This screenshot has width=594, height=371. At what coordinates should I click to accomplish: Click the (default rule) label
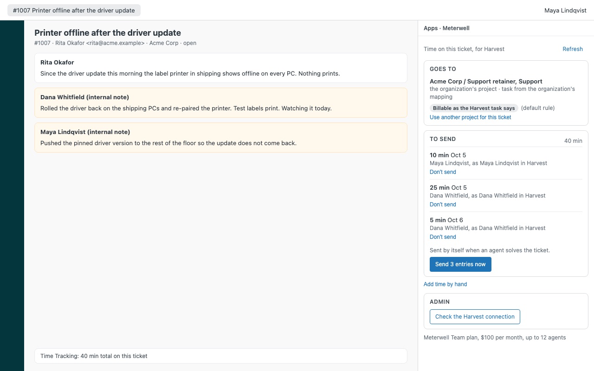click(x=538, y=108)
